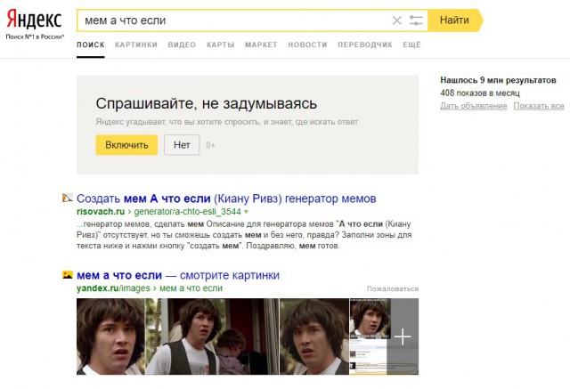
Task: Expand the risovach.ru result arrow menu
Action: click(246, 213)
